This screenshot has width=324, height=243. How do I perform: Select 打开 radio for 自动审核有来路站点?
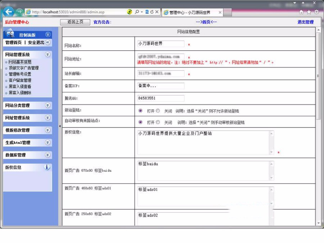point(140,122)
